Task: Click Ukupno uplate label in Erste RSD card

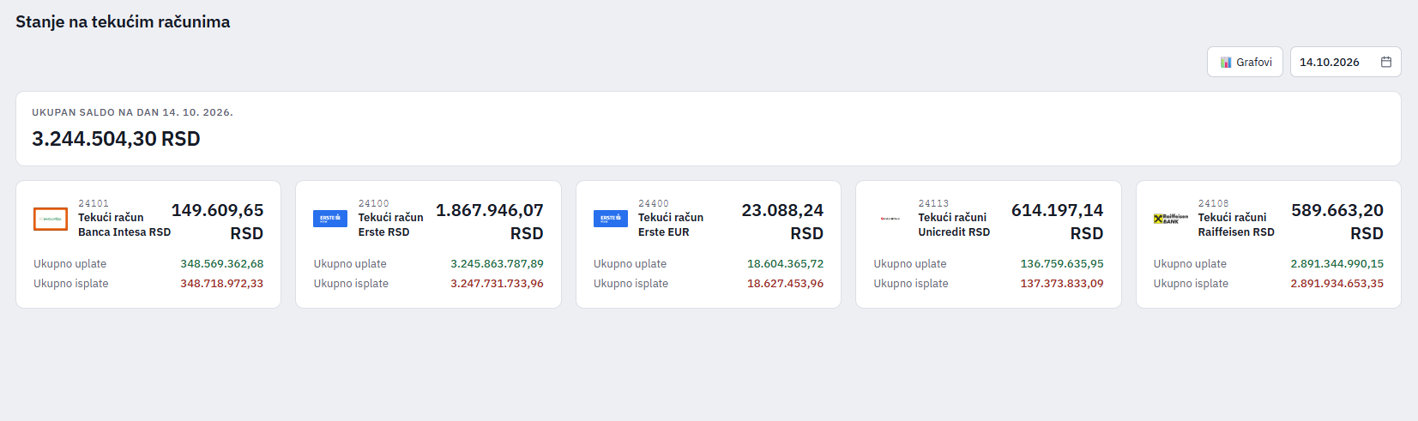Action: coord(350,264)
